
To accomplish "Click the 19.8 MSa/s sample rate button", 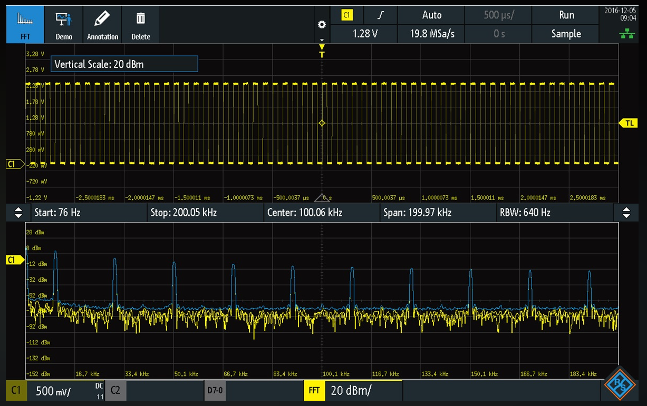I will coord(431,34).
